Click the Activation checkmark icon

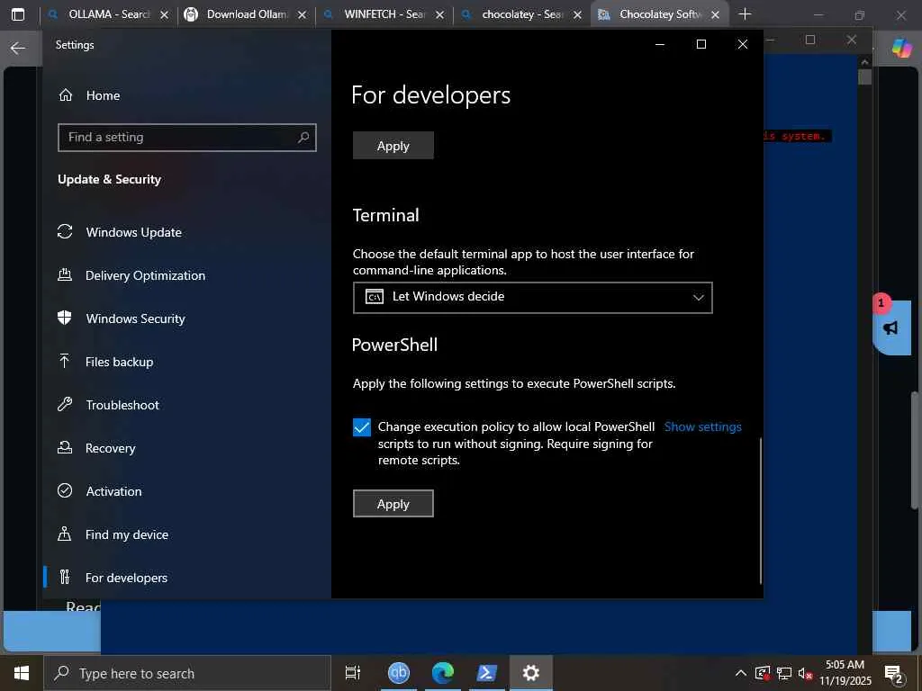click(x=65, y=490)
